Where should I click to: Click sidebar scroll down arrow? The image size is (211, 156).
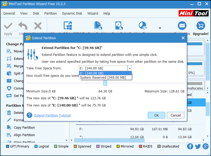click(x=66, y=140)
